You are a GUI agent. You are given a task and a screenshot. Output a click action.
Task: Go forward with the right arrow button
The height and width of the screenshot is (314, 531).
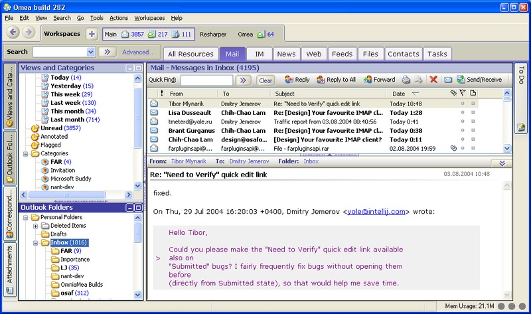click(29, 33)
